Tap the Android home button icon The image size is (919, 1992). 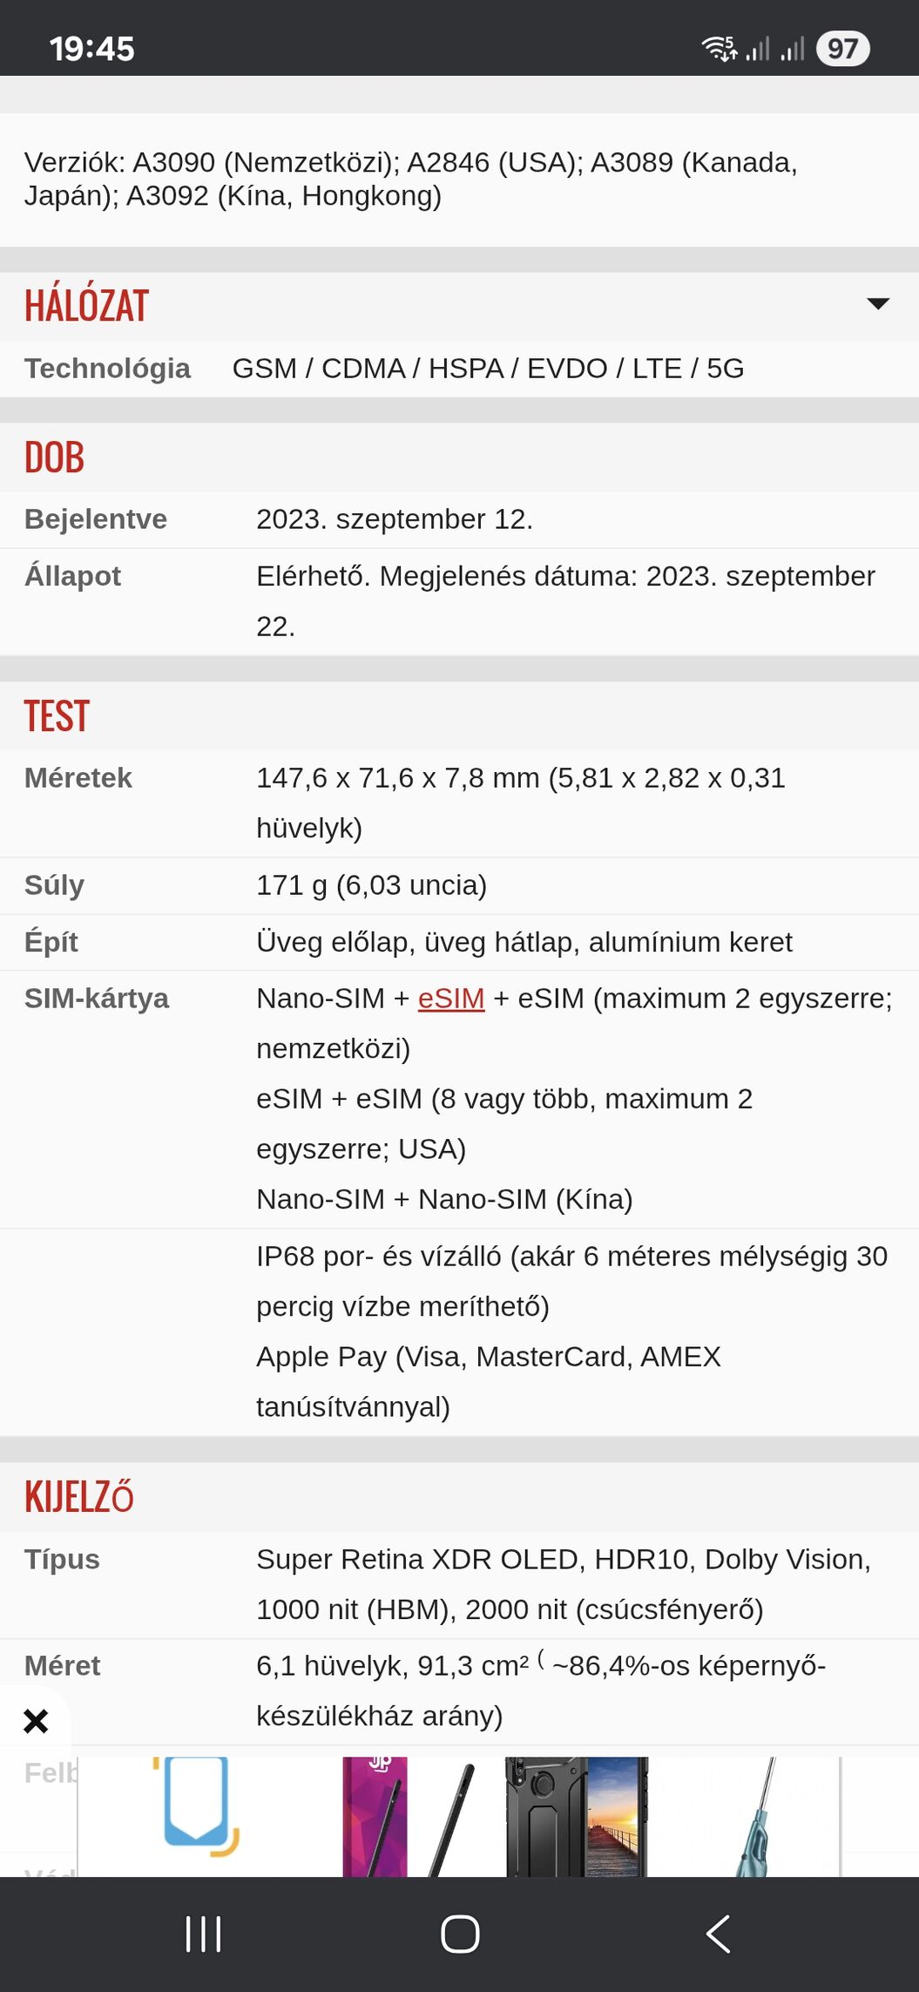tap(460, 1934)
